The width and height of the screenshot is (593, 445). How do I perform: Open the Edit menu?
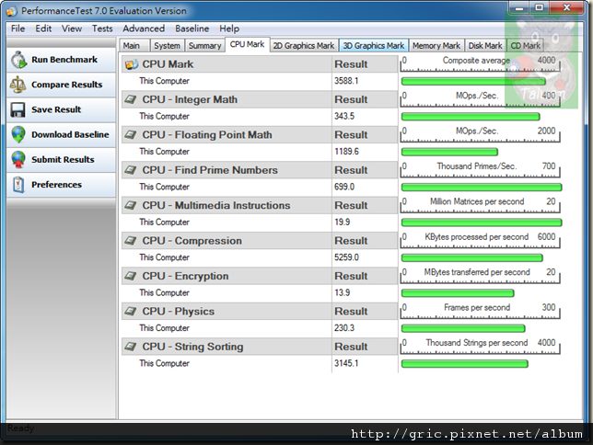pos(43,29)
